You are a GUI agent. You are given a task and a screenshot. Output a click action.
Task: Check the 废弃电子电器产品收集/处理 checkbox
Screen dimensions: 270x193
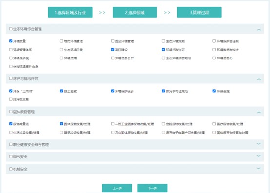(163, 132)
